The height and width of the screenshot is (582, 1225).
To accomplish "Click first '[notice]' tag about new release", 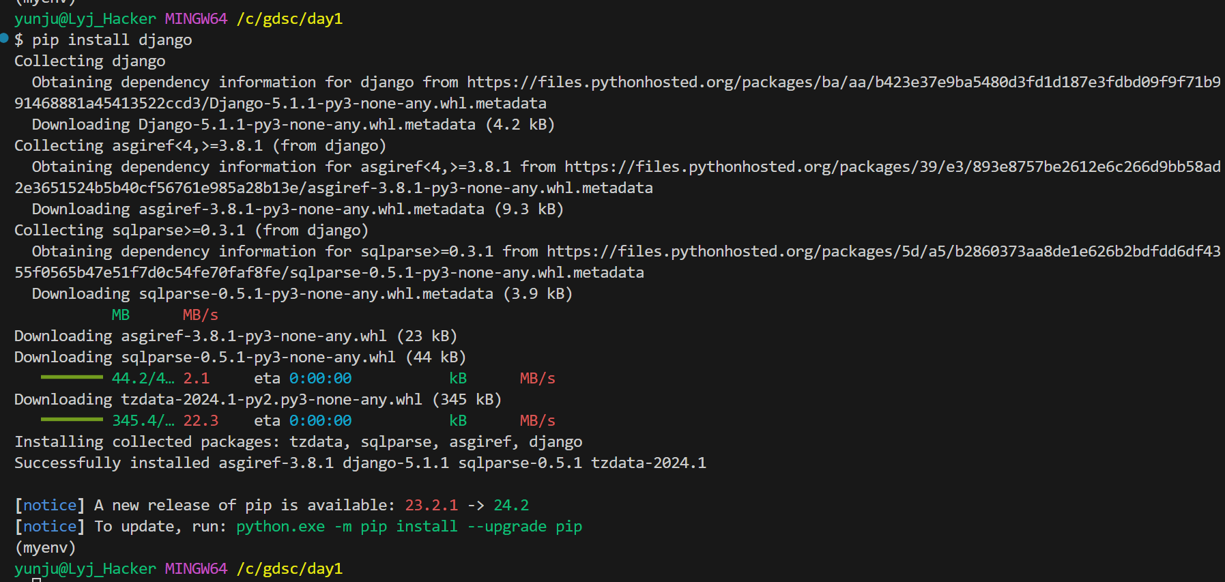I will (x=50, y=506).
